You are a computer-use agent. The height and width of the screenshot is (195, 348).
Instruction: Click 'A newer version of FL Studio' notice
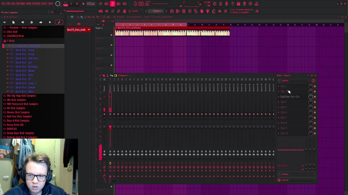(x=241, y=11)
